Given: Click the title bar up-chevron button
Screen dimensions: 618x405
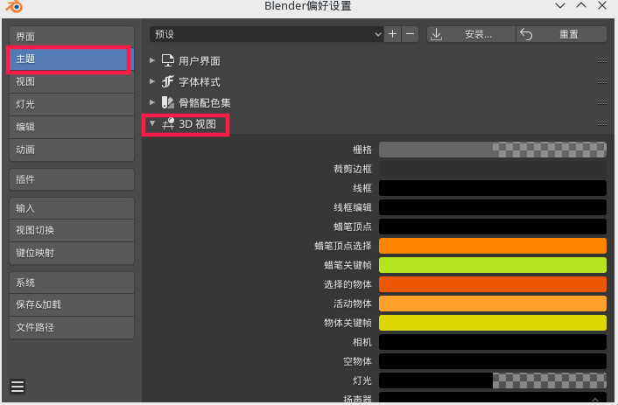Looking at the screenshot, I should pyautogui.click(x=581, y=5).
